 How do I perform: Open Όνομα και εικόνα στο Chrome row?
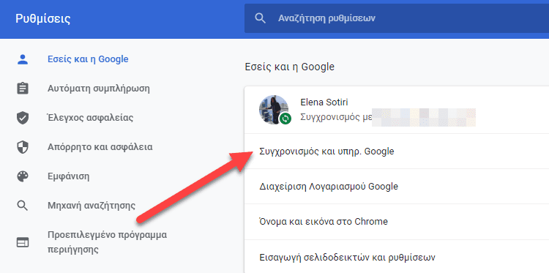tap(397, 222)
